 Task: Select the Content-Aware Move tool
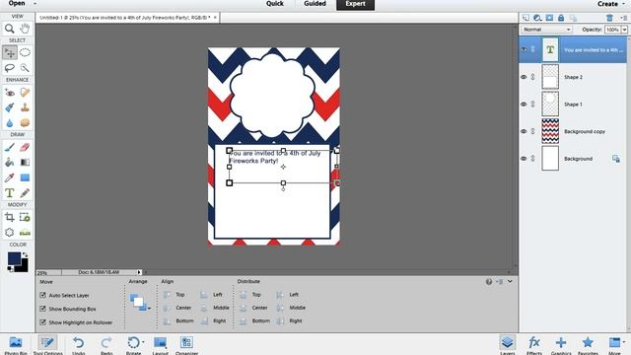pos(10,233)
